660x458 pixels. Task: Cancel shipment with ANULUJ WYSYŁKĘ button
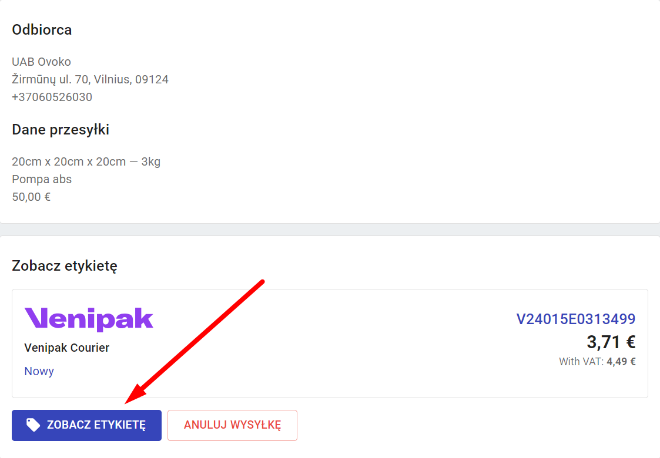point(232,425)
